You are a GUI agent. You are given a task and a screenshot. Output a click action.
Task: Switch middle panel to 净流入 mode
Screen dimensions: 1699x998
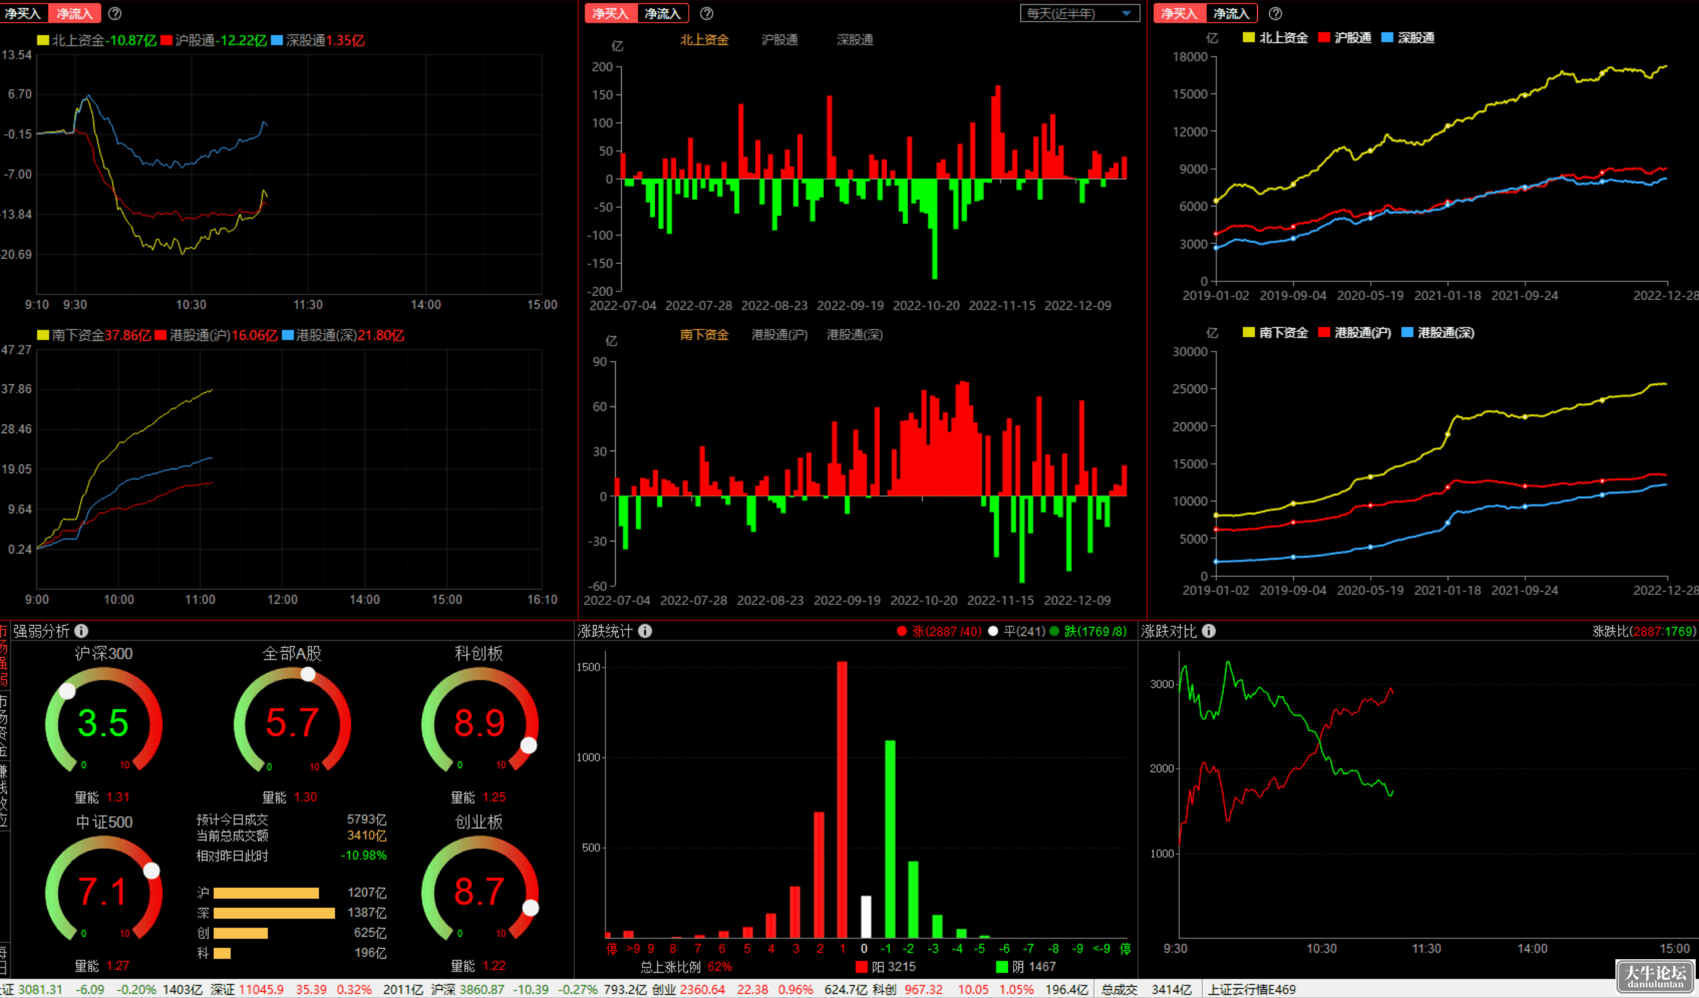click(663, 13)
